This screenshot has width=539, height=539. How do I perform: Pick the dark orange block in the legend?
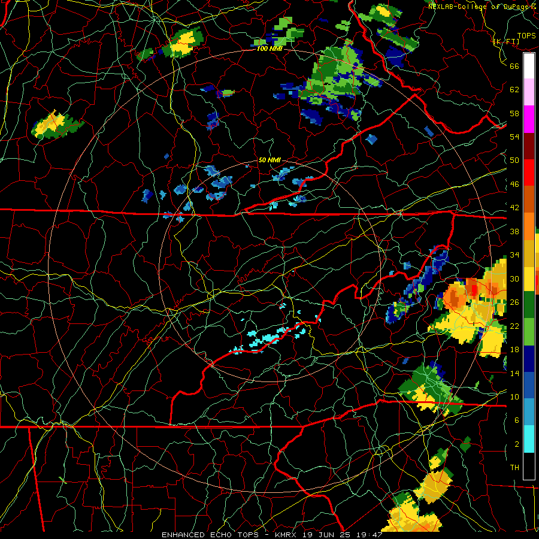point(529,199)
